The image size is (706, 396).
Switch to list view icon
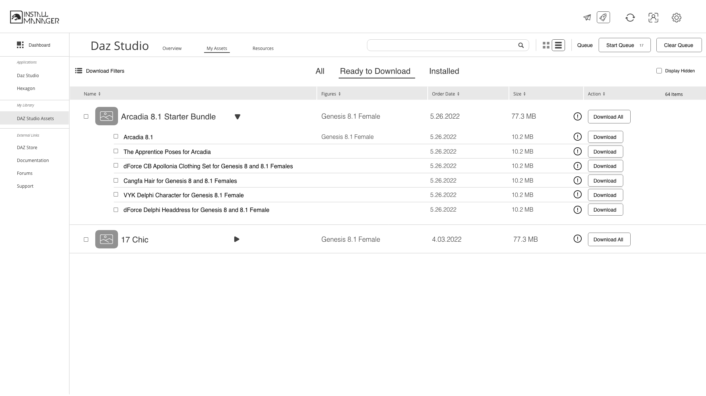click(558, 45)
